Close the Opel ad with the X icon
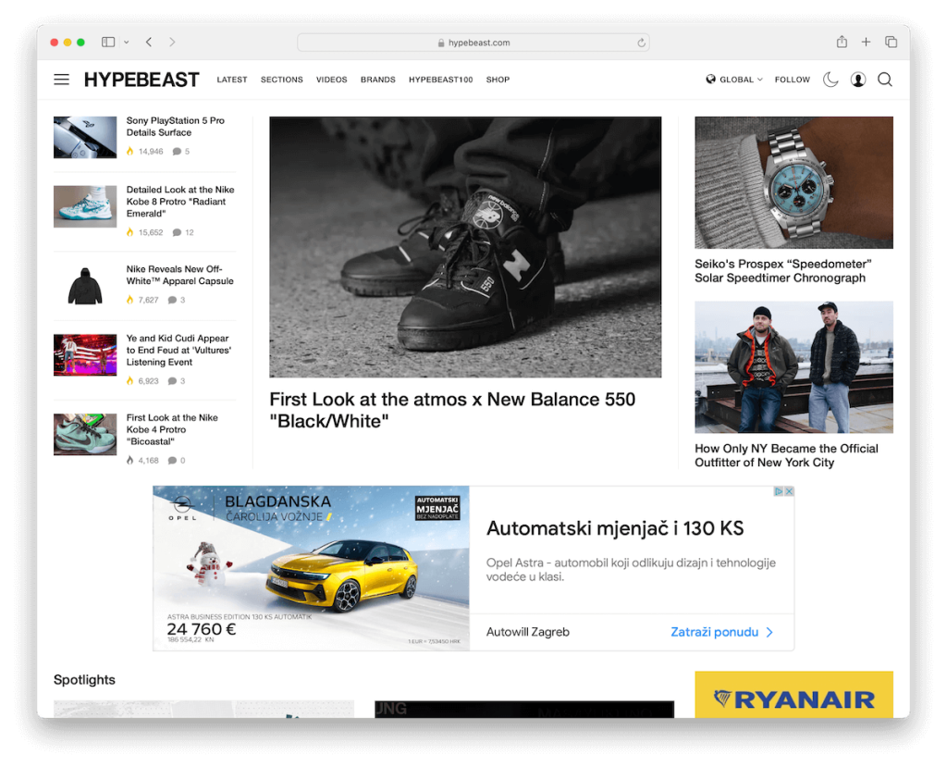 pyautogui.click(x=789, y=491)
